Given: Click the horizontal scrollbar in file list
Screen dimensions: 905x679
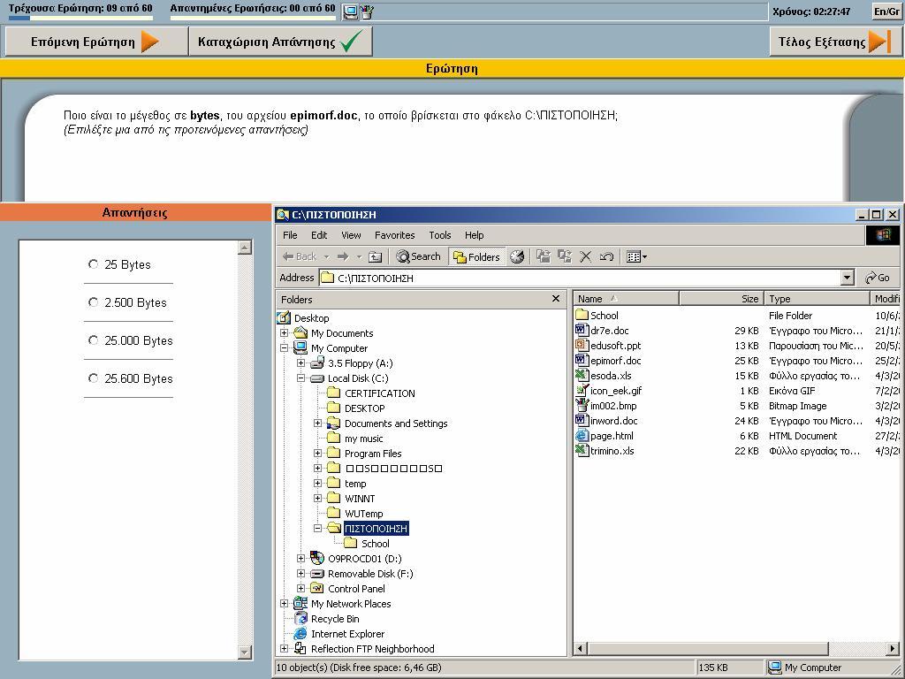Looking at the screenshot, I should [x=707, y=648].
